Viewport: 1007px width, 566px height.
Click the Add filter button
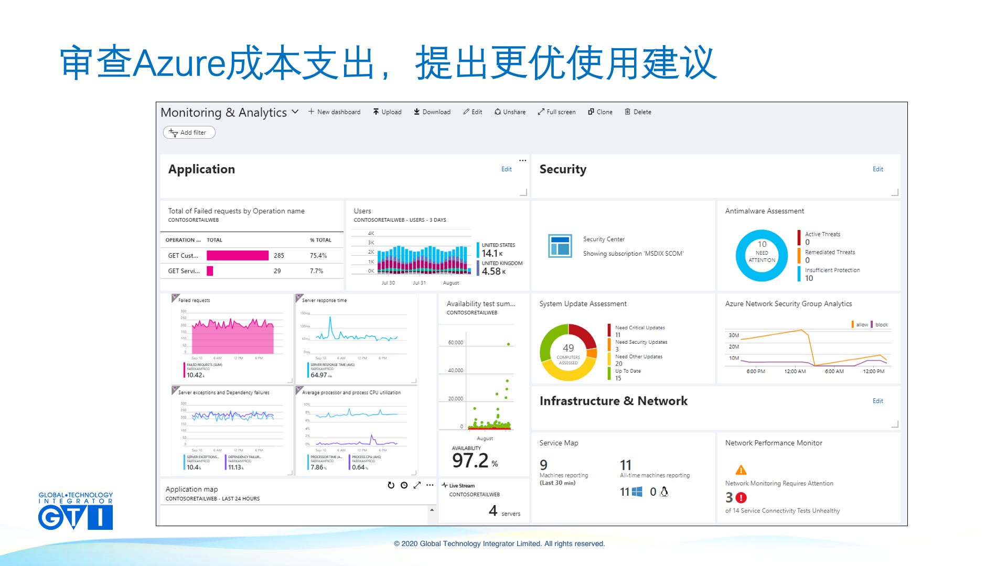click(189, 133)
